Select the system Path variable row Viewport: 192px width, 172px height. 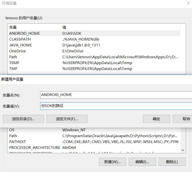click(x=94, y=136)
